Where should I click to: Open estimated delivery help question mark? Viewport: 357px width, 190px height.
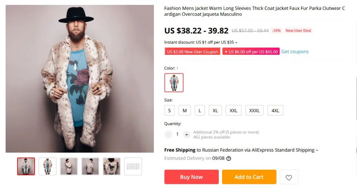[228, 158]
